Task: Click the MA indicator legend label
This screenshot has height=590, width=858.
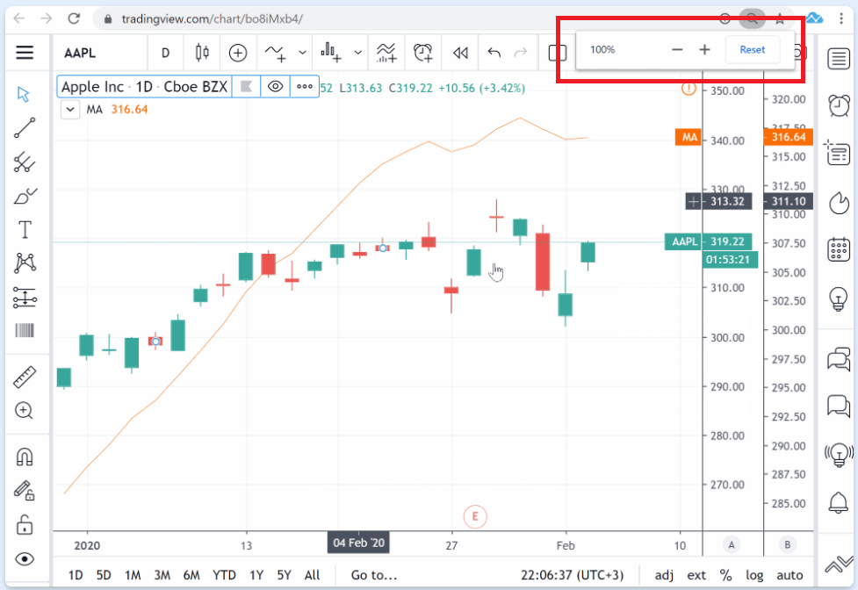Action: [94, 110]
